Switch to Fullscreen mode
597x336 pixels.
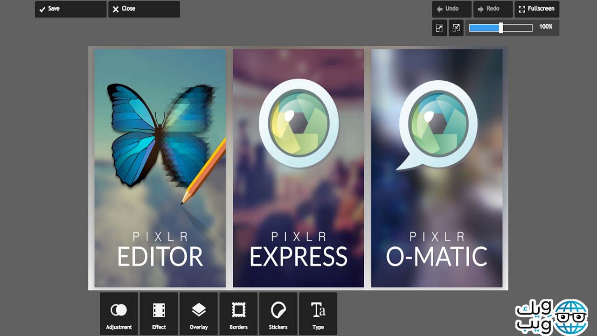[537, 9]
